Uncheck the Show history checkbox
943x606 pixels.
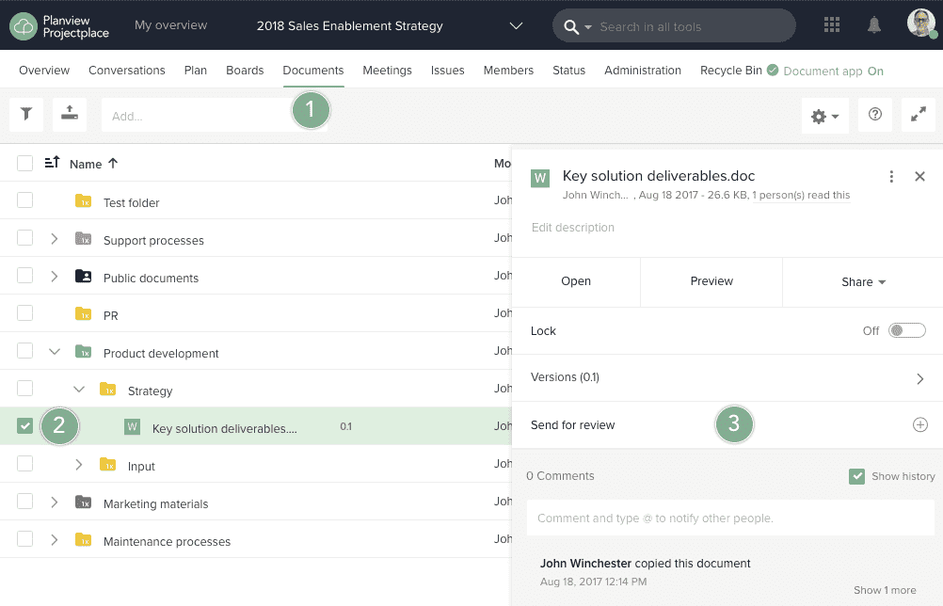(x=856, y=476)
